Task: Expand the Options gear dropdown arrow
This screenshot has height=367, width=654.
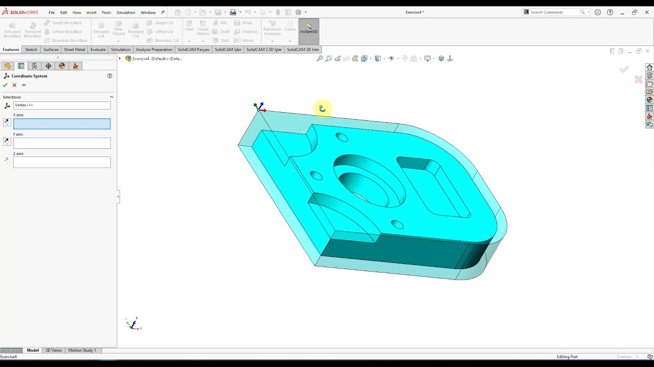Action: click(x=306, y=12)
